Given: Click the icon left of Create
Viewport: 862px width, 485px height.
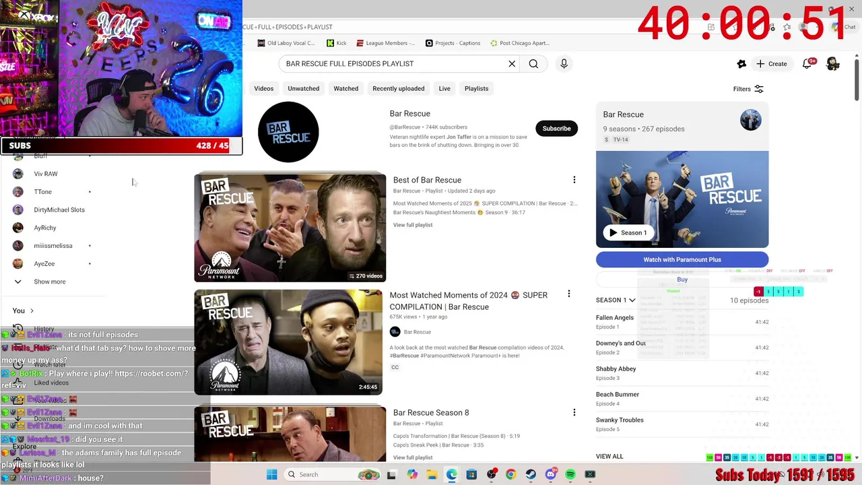Looking at the screenshot, I should coord(741,64).
